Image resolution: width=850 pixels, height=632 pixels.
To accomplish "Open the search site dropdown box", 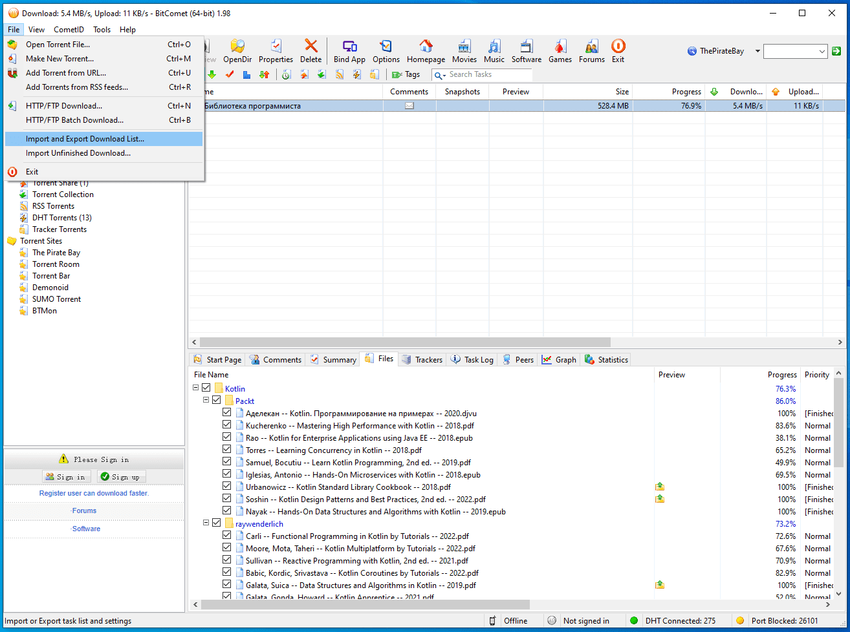I will pos(796,51).
